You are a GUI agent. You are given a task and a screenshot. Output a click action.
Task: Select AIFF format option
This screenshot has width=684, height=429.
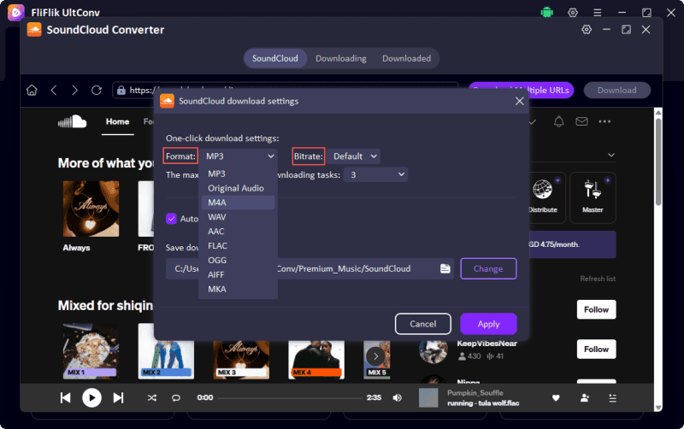[x=238, y=274]
